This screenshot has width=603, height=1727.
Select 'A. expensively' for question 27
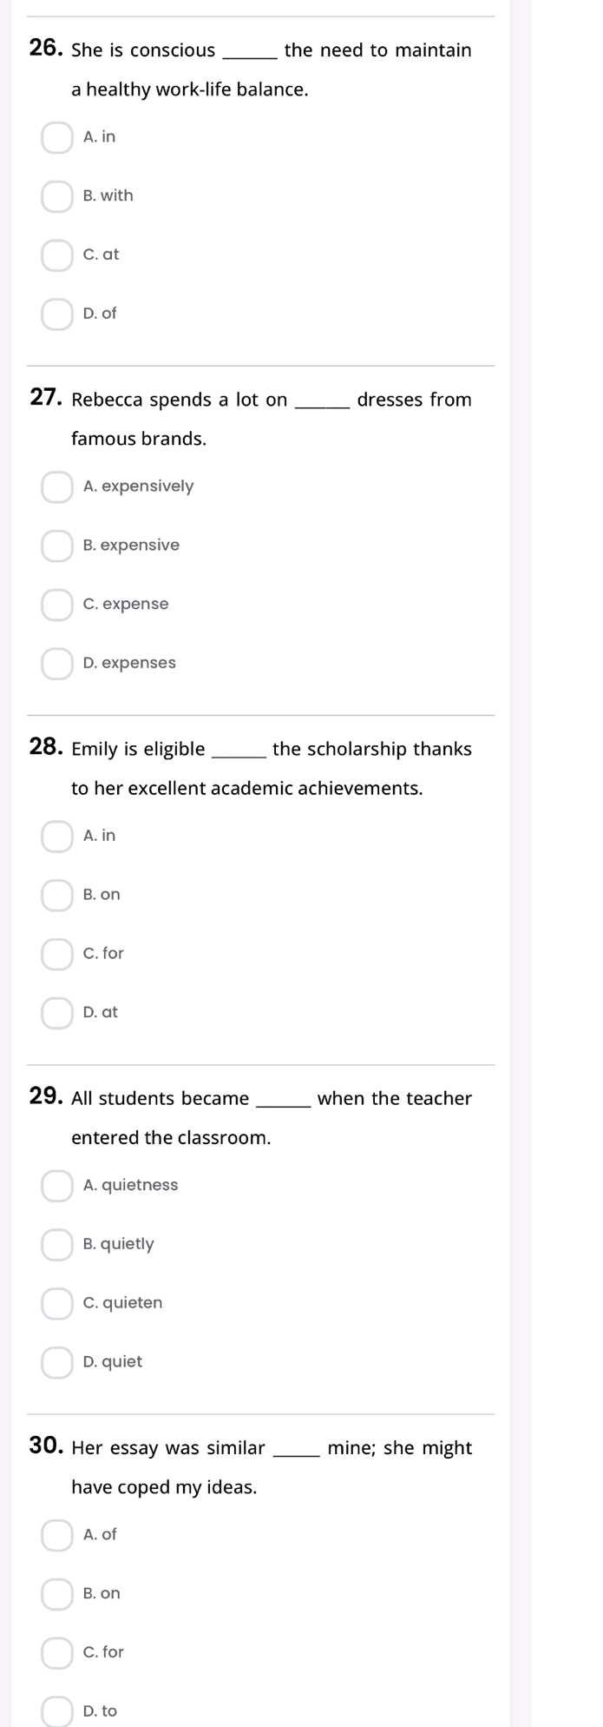point(57,486)
